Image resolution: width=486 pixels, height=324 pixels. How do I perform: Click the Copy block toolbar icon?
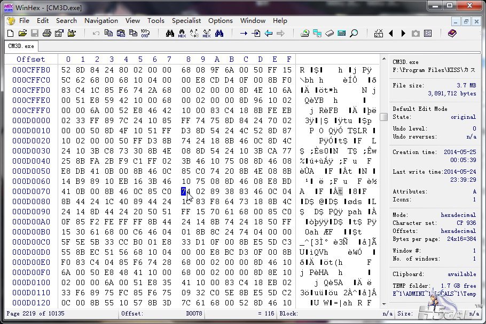108,33
